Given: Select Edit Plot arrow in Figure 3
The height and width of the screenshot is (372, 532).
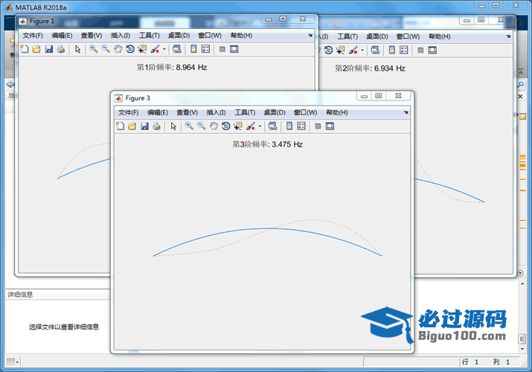Looking at the screenshot, I should [173, 126].
